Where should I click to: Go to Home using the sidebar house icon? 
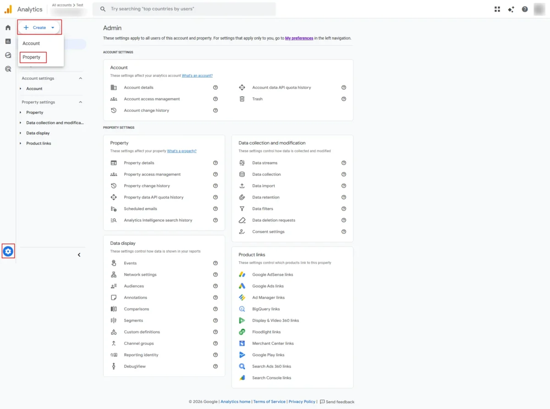point(8,28)
